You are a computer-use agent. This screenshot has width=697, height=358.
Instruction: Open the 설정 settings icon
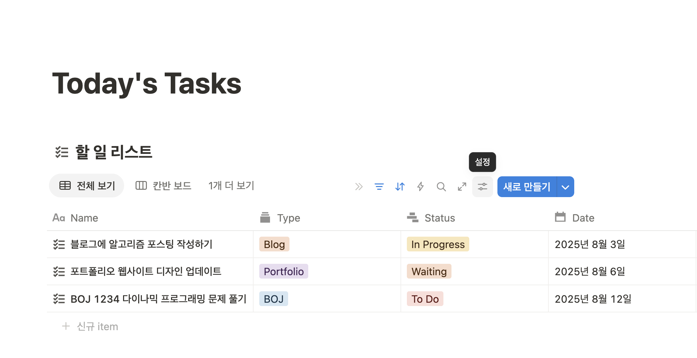[x=482, y=187]
